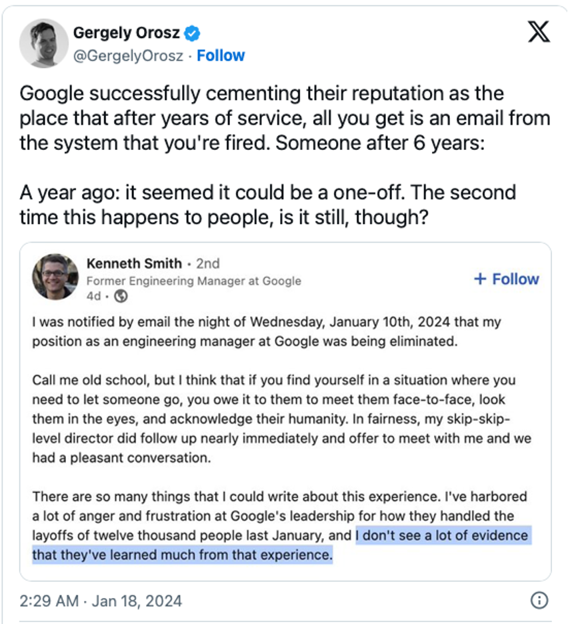Click Kenneth Smith's name in the LinkedIn post
Image resolution: width=568 pixels, height=624 pixels.
(x=134, y=263)
